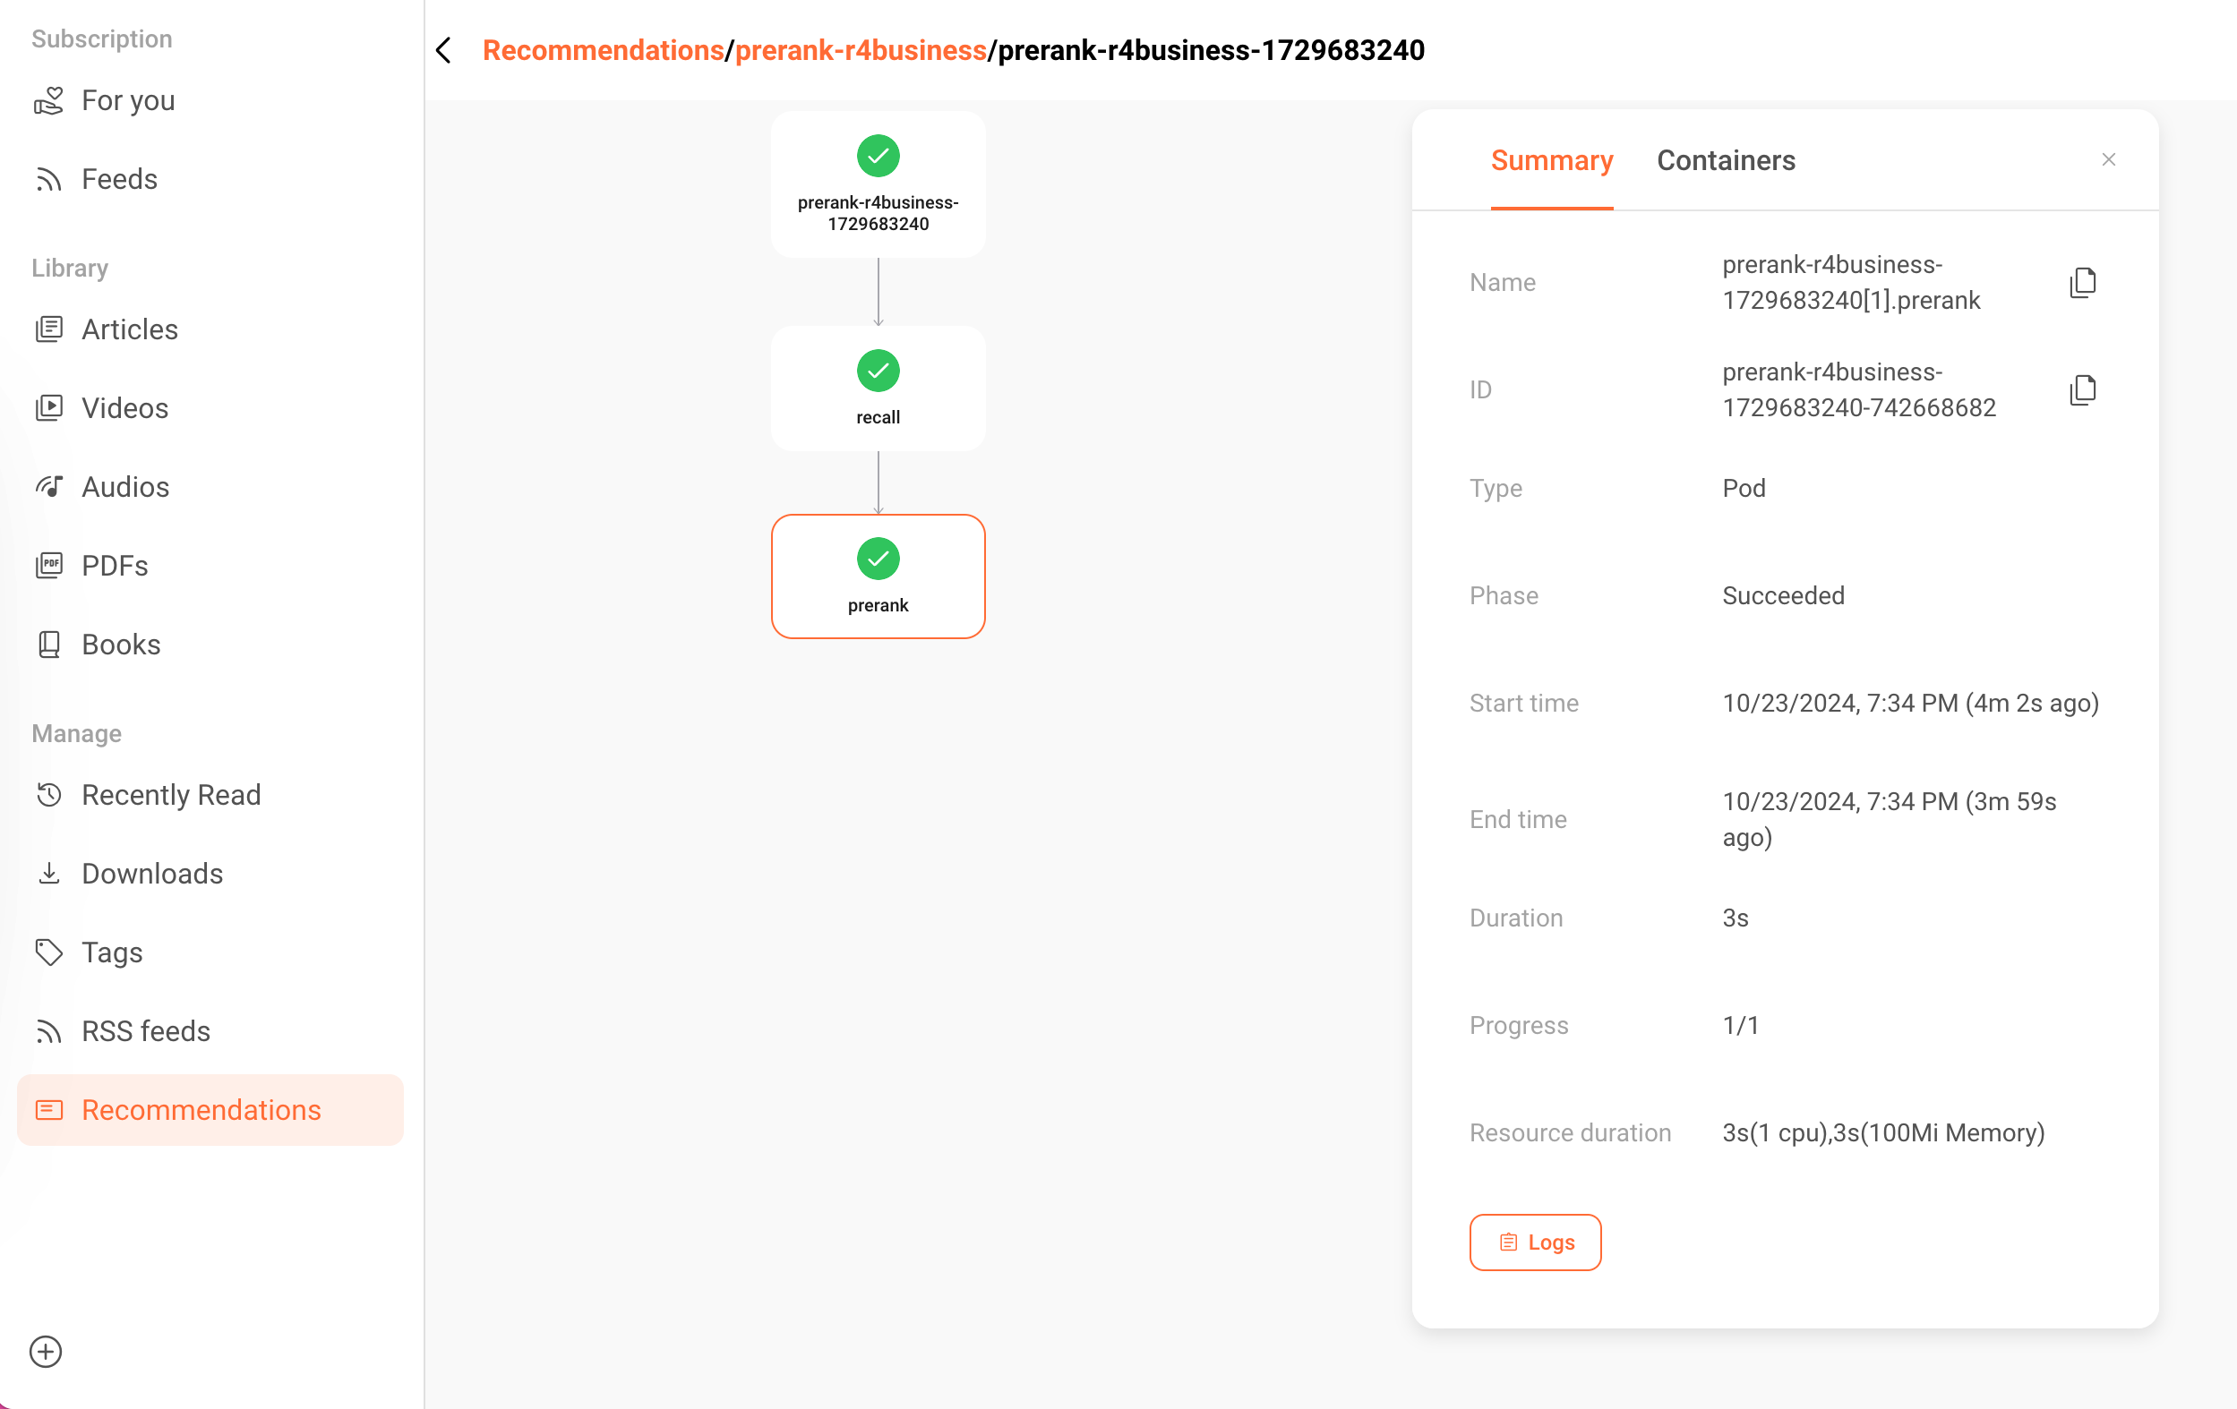This screenshot has height=1409, width=2237.
Task: Open the Logs button
Action: point(1535,1242)
